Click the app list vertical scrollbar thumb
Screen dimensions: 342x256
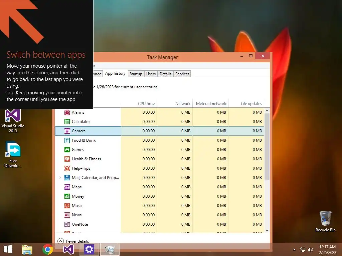click(x=267, y=147)
